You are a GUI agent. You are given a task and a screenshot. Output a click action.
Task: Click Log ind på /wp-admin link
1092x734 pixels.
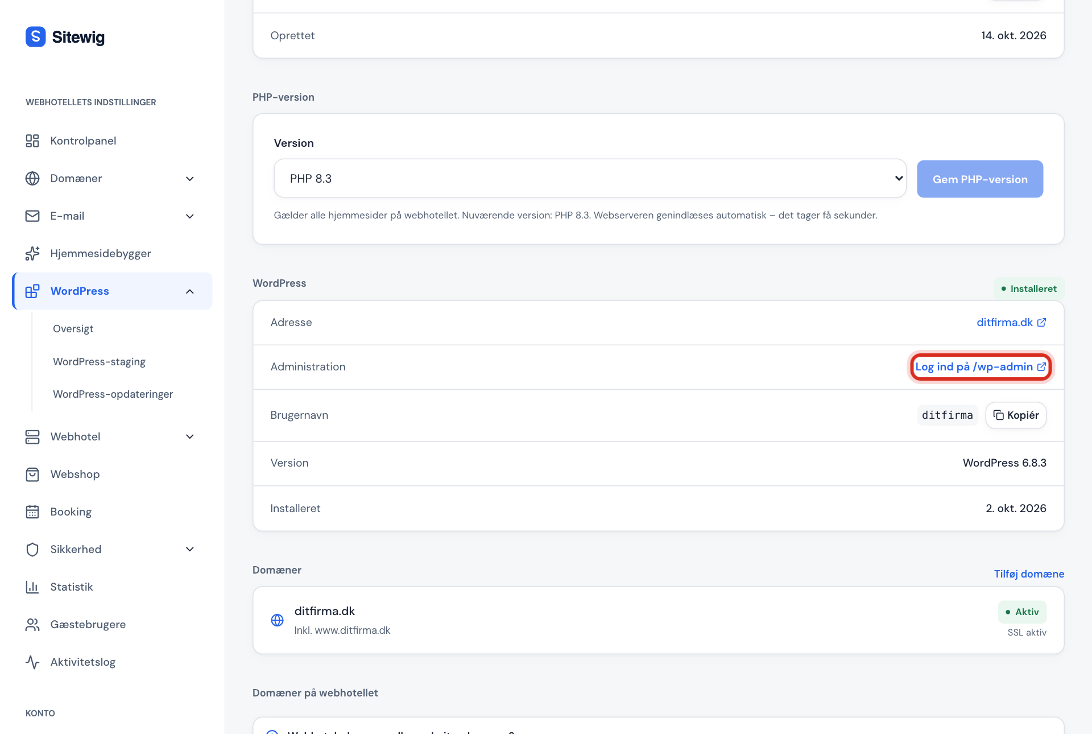tap(981, 367)
